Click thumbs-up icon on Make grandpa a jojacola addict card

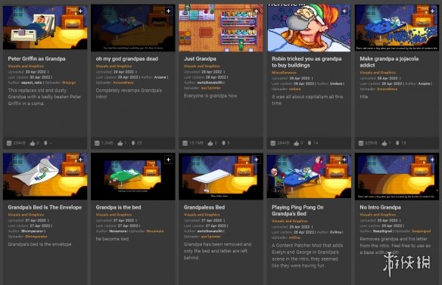(x=384, y=143)
